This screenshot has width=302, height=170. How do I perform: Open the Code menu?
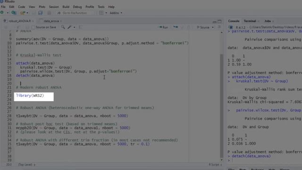[22, 7]
